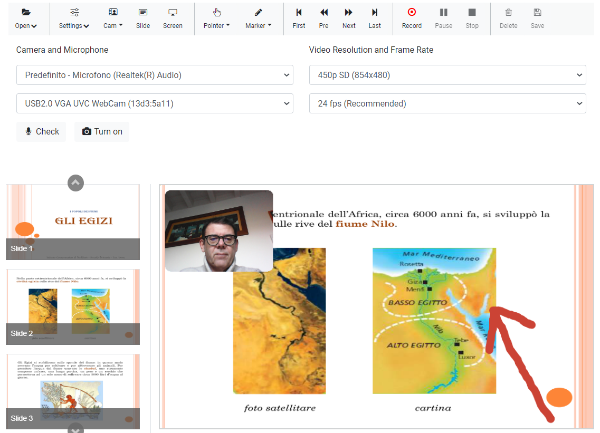
Task: Click the Screen monitor button
Action: tap(173, 19)
